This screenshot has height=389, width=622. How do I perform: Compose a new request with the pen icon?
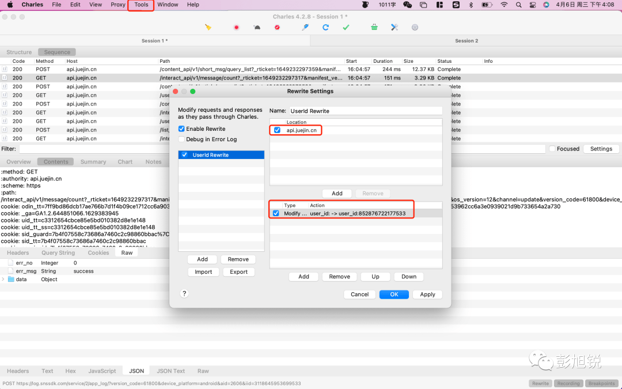pyautogui.click(x=305, y=28)
